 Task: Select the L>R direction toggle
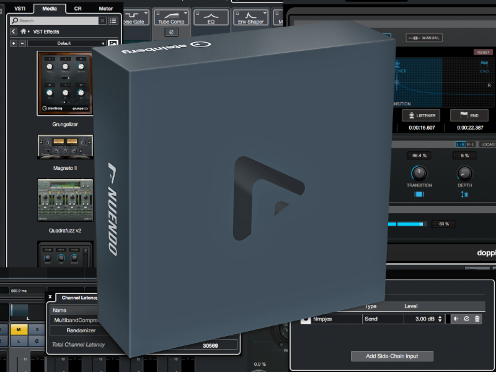(460, 144)
